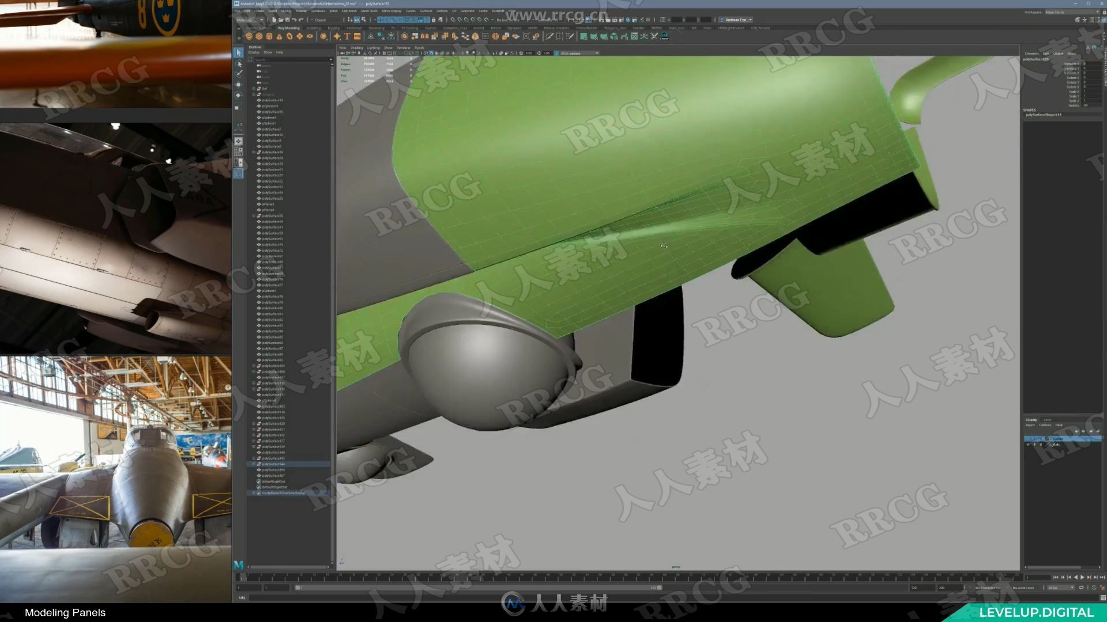Create a polygon cylinder from shelf
Viewport: 1107px width, 622px height.
(x=269, y=36)
